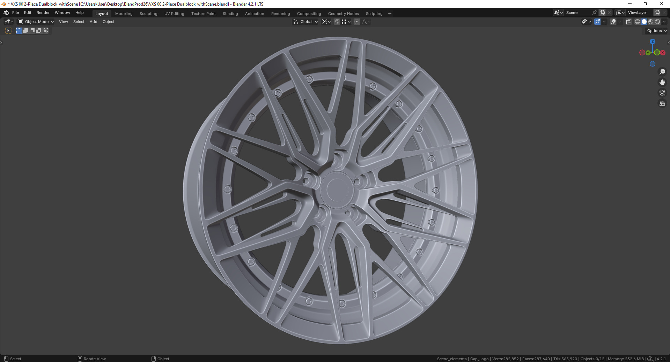Screen dimensions: 670x362
Task: Switch to Wireframe viewport shading
Action: pos(638,22)
